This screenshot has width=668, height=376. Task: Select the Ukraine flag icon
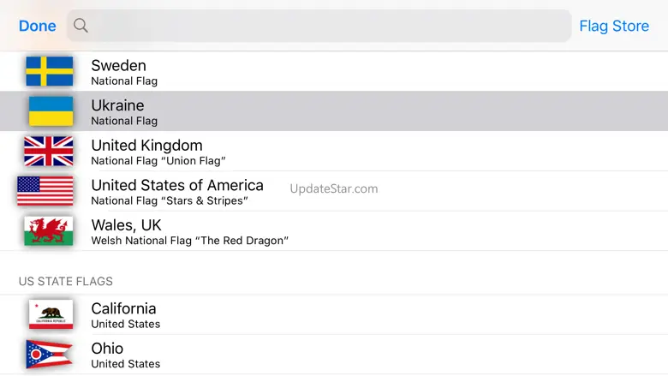pyautogui.click(x=51, y=111)
